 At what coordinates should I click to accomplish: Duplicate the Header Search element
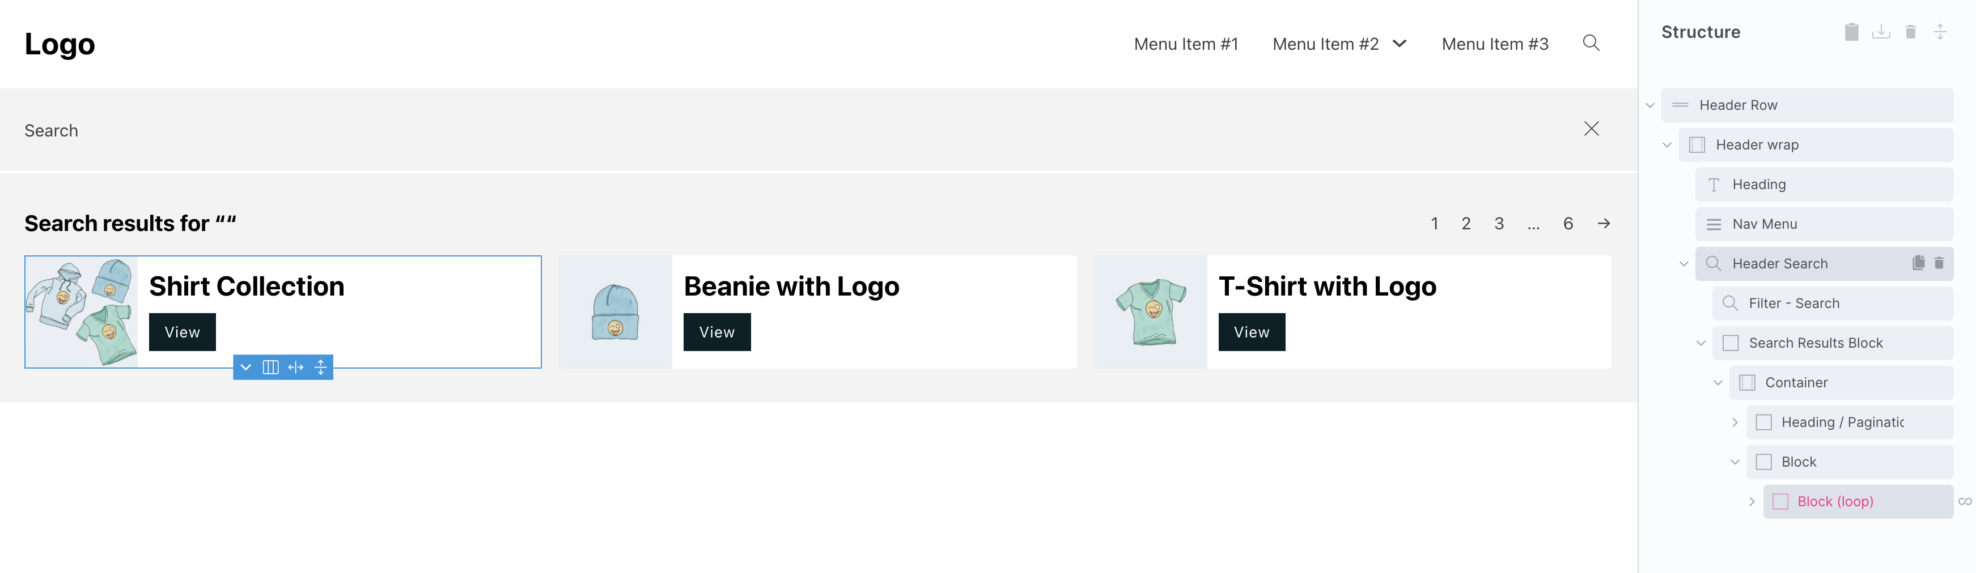[x=1919, y=263]
